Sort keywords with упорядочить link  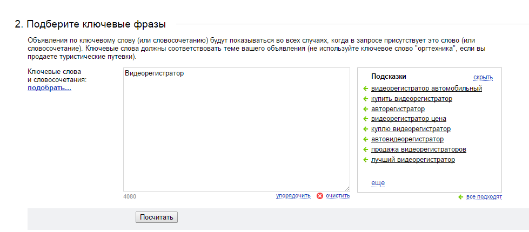click(x=293, y=196)
